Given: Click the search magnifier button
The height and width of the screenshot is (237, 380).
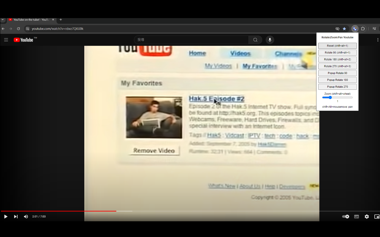Looking at the screenshot, I should point(255,40).
